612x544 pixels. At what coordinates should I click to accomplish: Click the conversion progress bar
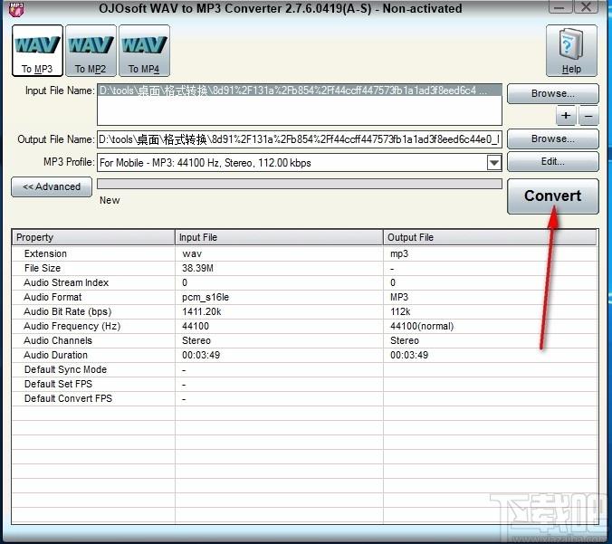click(300, 184)
